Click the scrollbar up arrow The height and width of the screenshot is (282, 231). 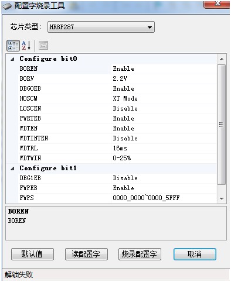coord(222,59)
